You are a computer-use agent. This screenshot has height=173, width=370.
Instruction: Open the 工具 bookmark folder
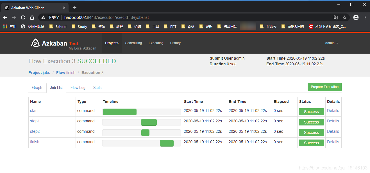[x=153, y=26]
